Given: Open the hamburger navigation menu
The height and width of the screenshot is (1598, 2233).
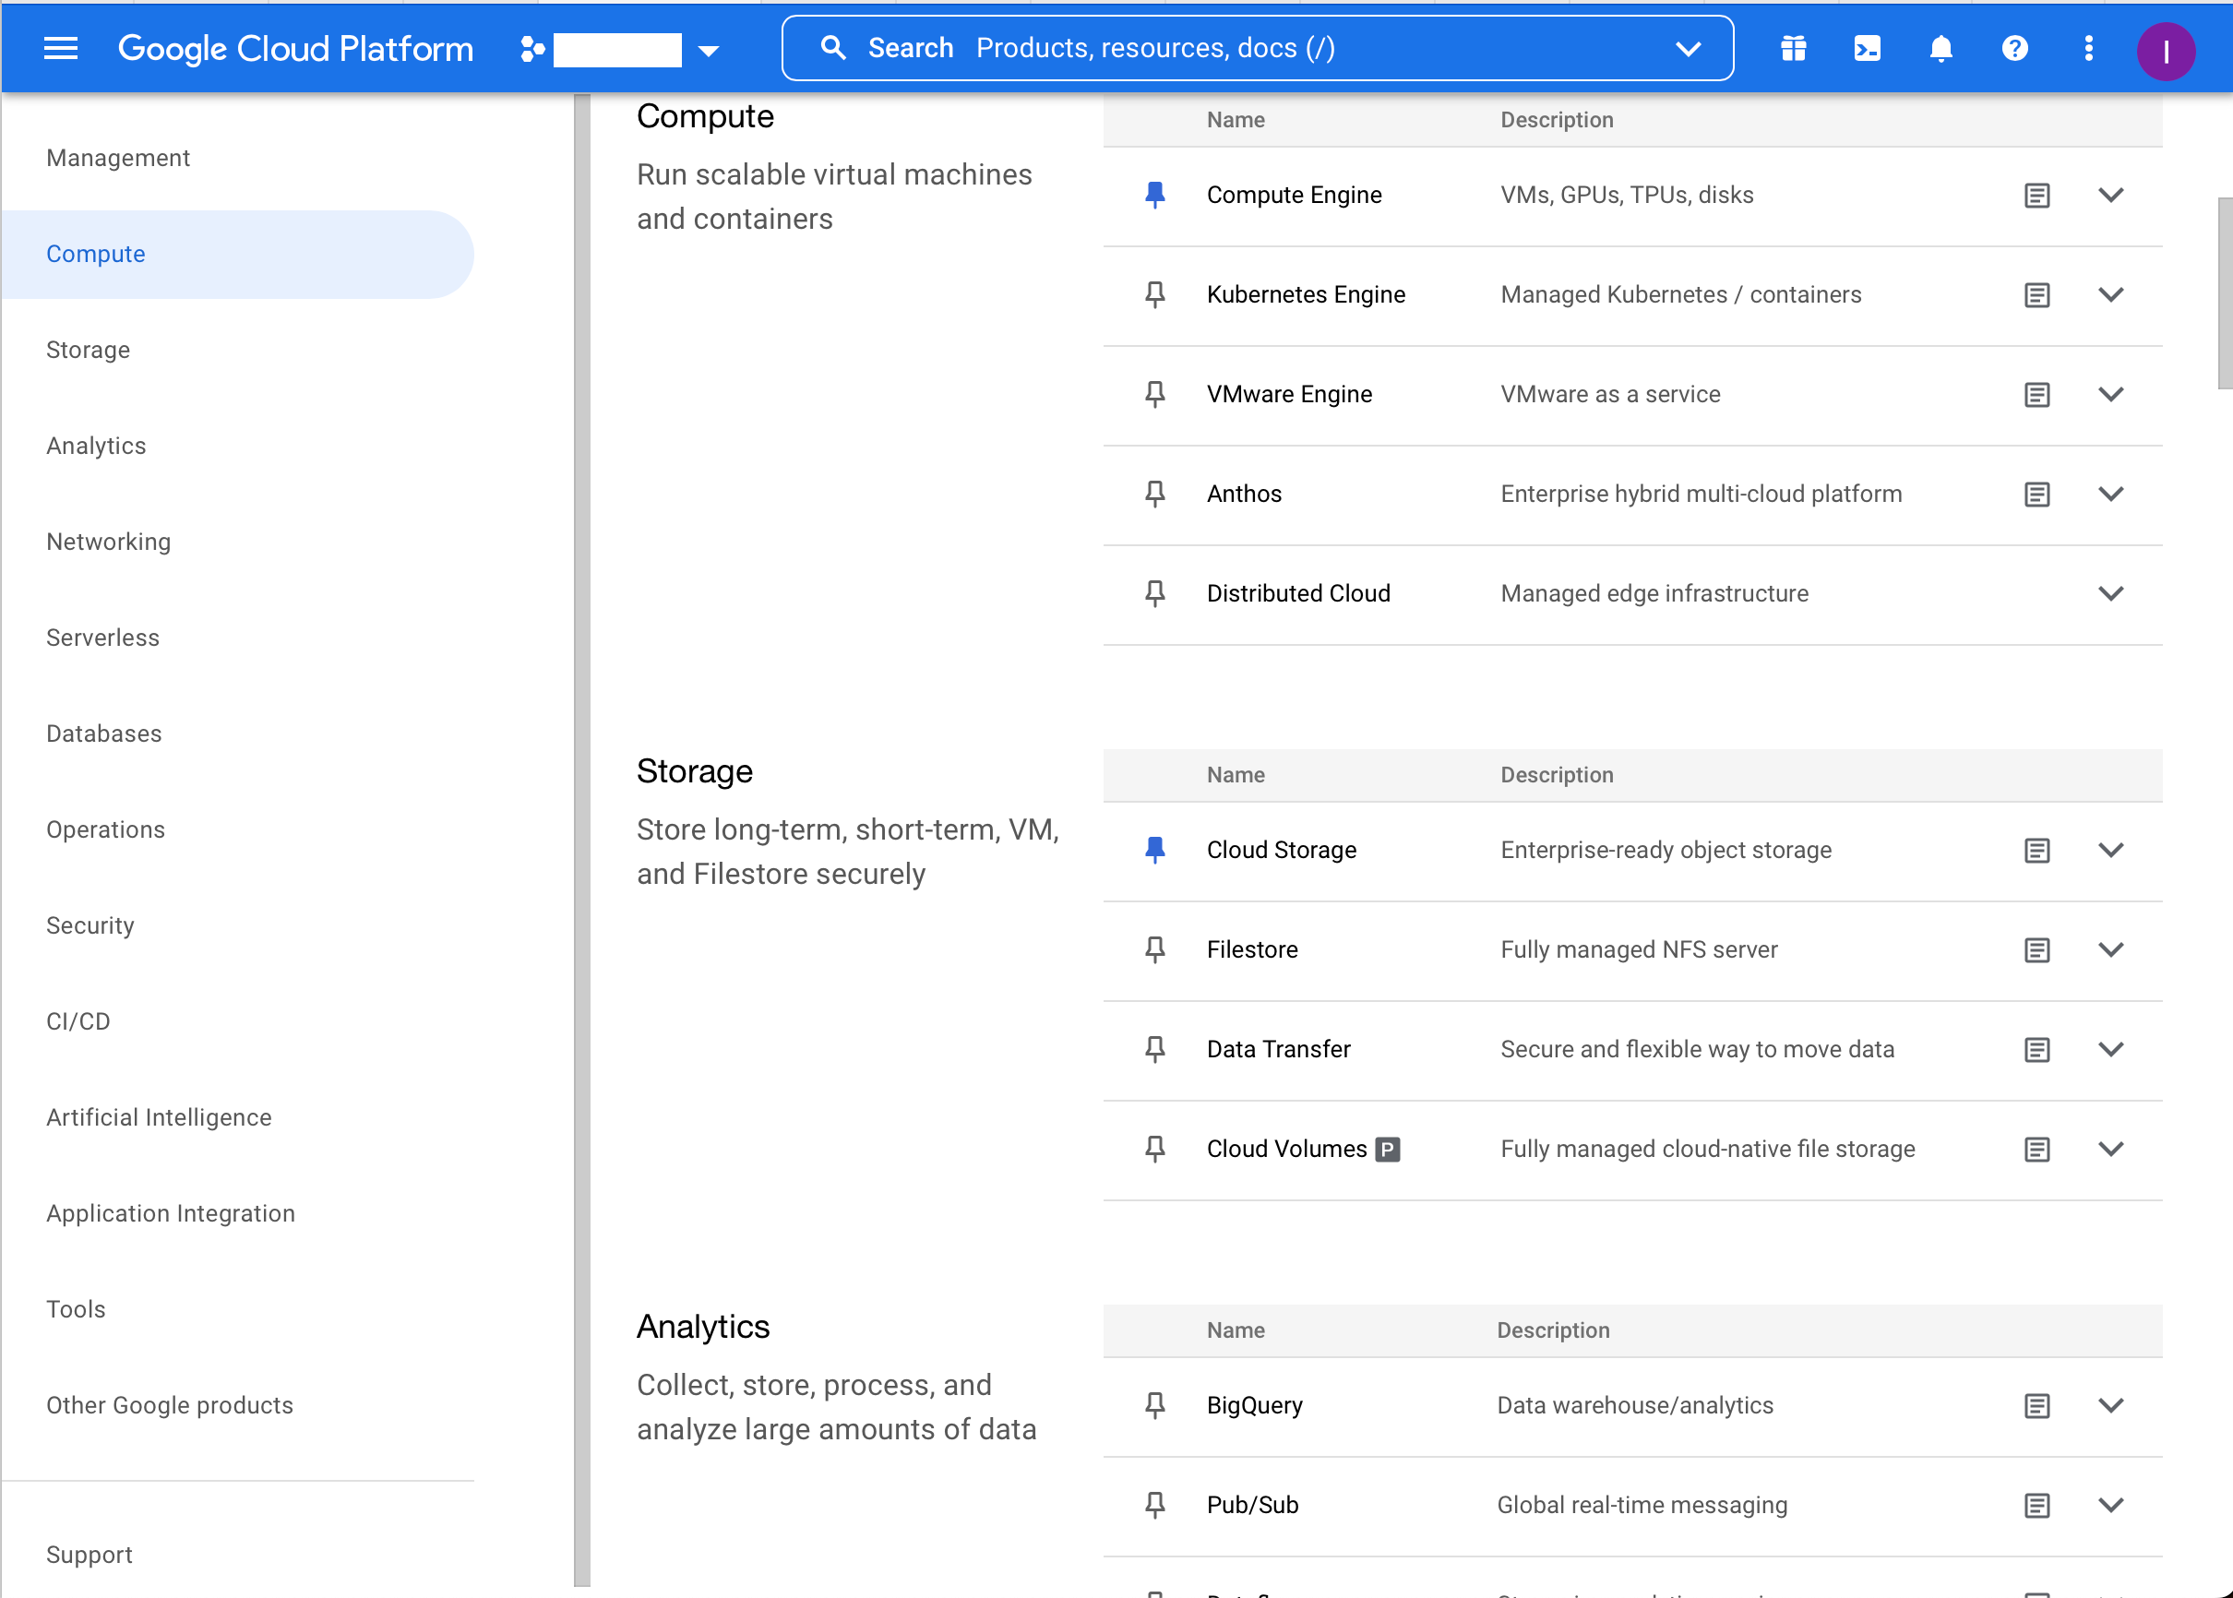Looking at the screenshot, I should (x=60, y=48).
